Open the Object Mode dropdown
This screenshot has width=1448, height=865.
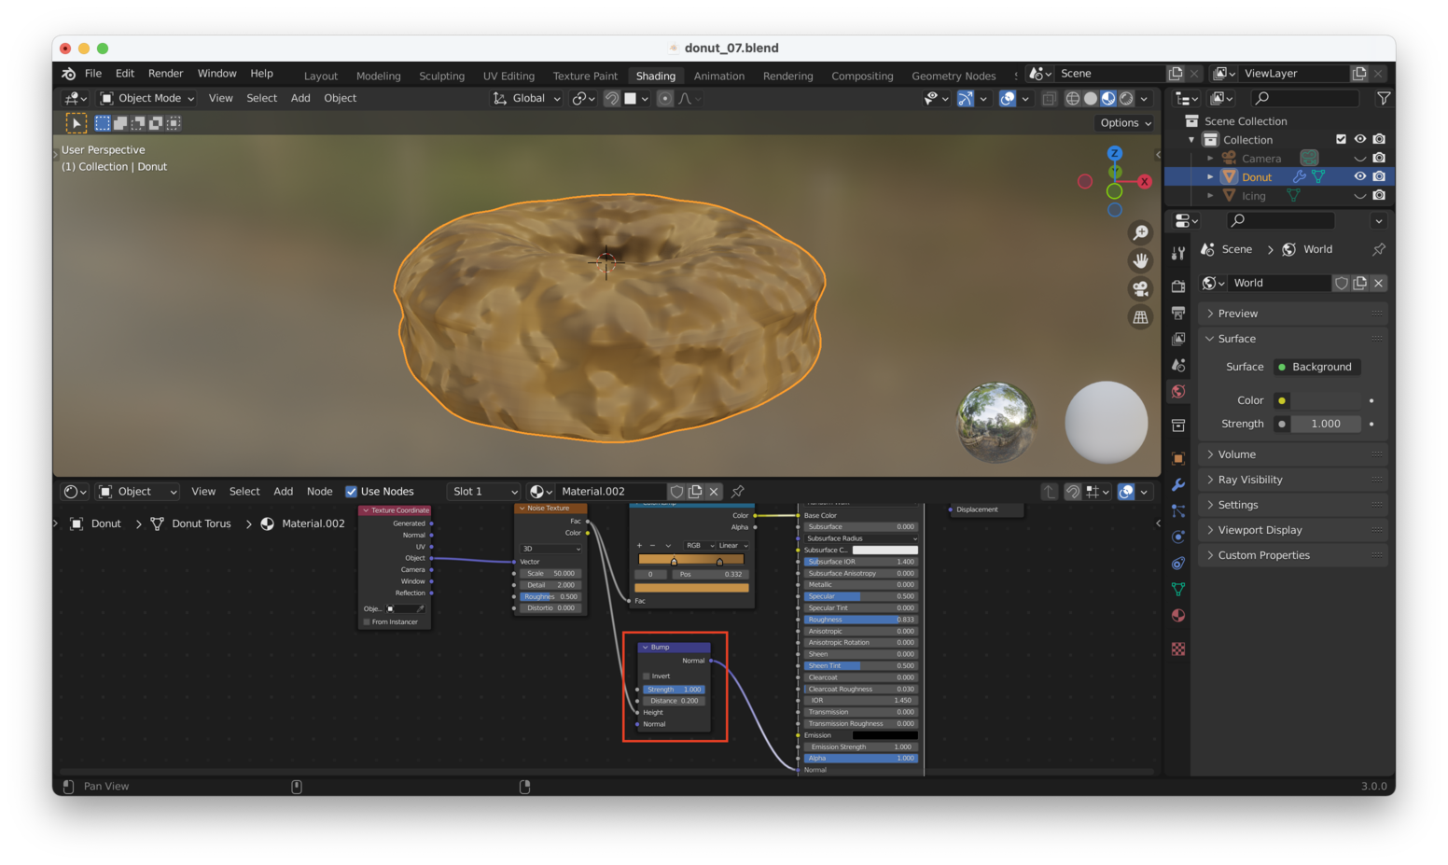pos(148,98)
